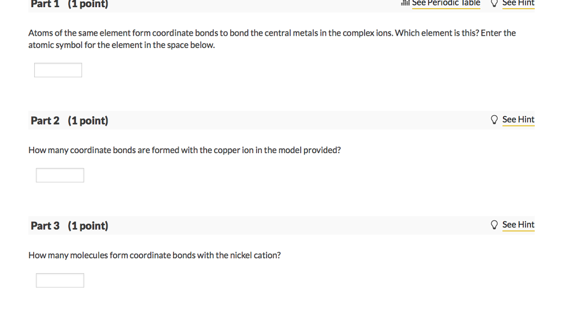Open See Hint for Part 2

coord(518,120)
